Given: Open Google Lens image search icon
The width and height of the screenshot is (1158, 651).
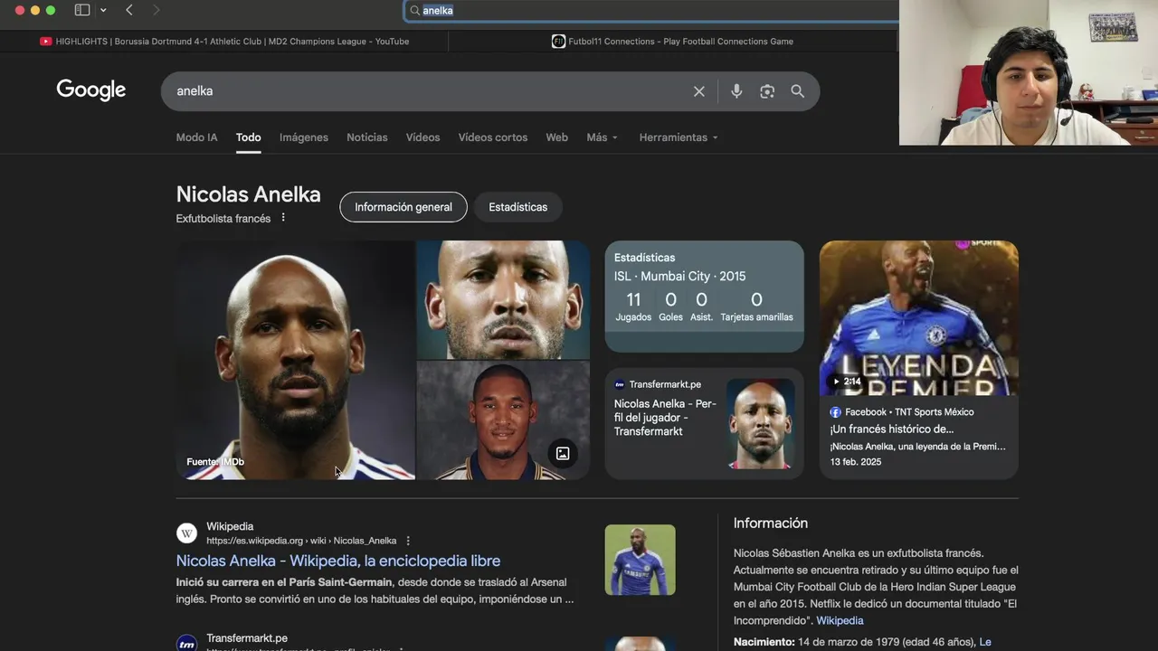Looking at the screenshot, I should [x=767, y=91].
